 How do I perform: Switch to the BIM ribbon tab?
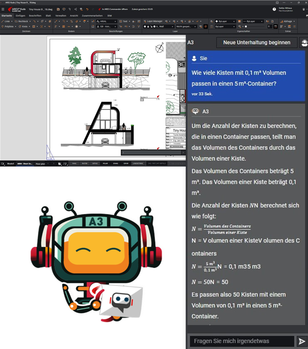click(109, 15)
